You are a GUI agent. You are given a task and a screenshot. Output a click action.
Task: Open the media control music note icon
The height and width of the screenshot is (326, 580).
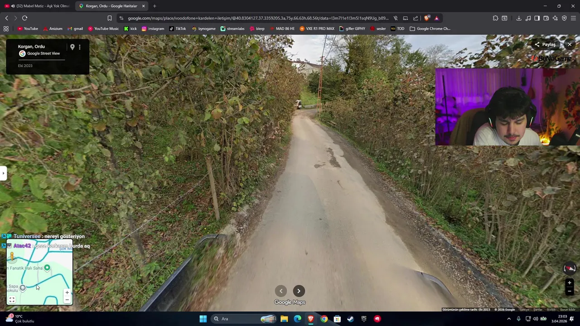pos(528,18)
